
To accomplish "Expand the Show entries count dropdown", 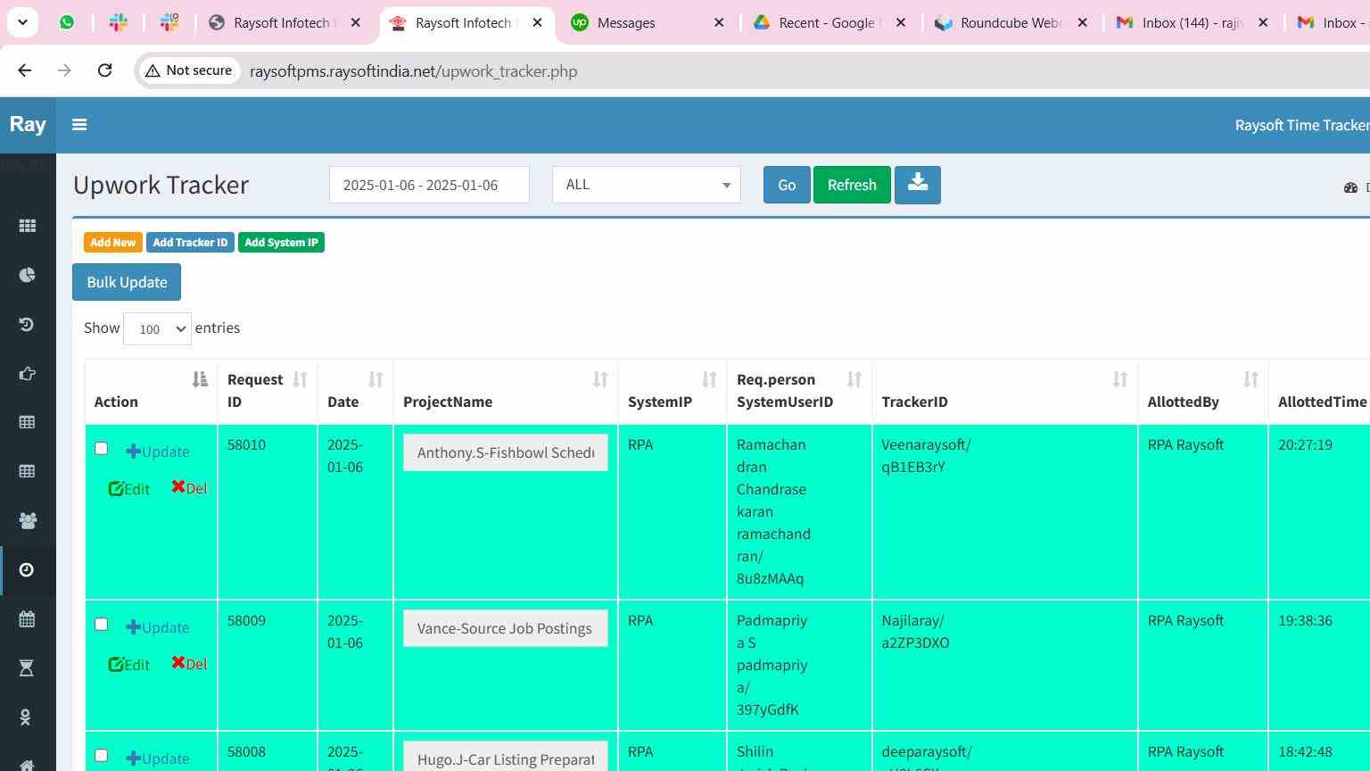I will [157, 328].
